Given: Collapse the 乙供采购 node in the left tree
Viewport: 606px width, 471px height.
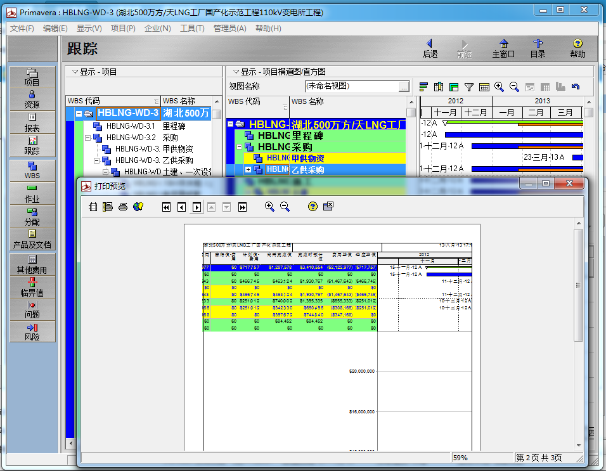Looking at the screenshot, I should click(96, 160).
